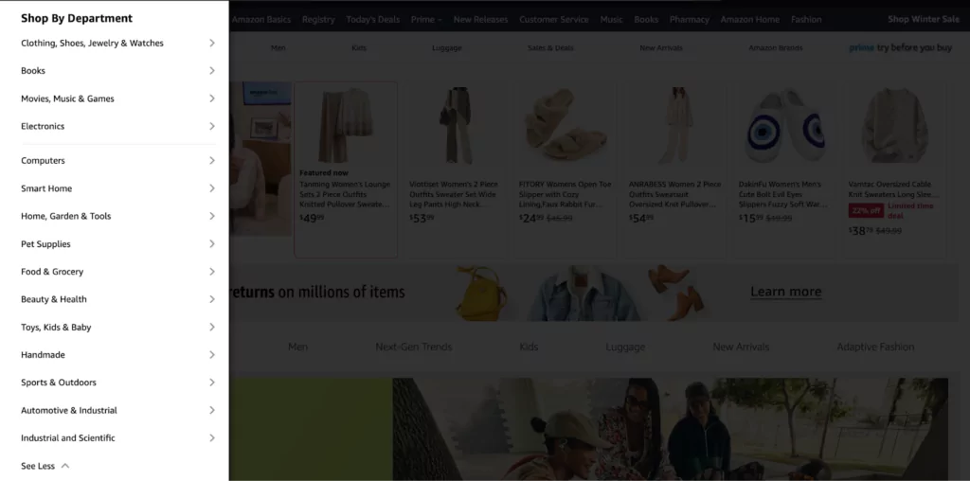Expand Home, Garden & Tools chevron
The width and height of the screenshot is (970, 481).
click(x=211, y=217)
